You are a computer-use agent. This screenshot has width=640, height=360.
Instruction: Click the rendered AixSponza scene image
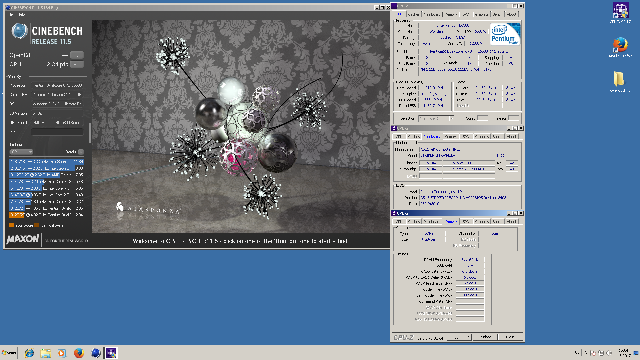(x=241, y=126)
